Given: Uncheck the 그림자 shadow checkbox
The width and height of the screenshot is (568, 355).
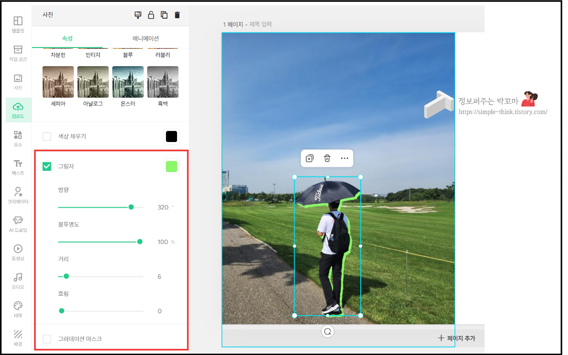Looking at the screenshot, I should [47, 166].
